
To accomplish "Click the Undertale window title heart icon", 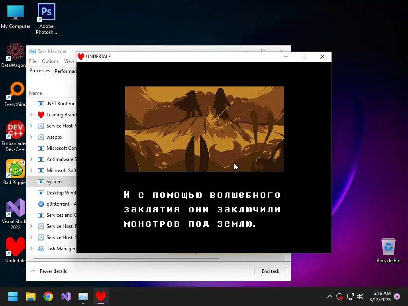I will point(81,57).
